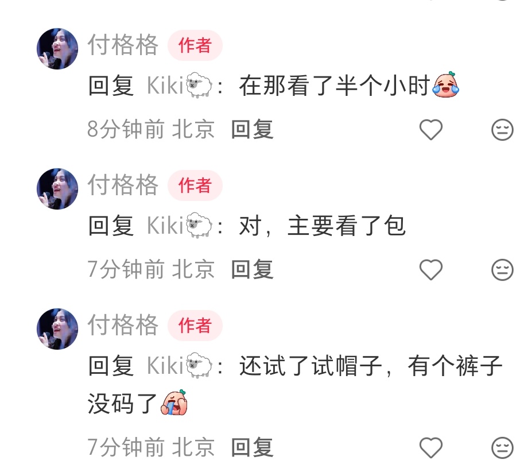Reply to the comment about looking at bags

(x=252, y=269)
